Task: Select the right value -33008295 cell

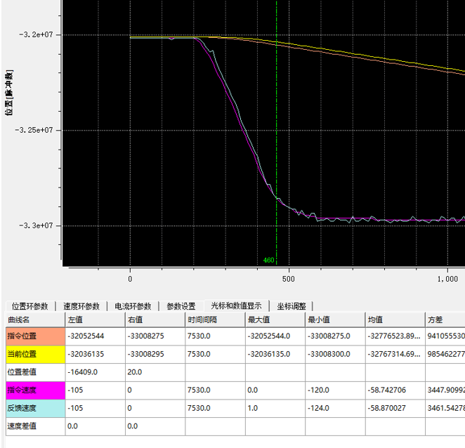Action: (x=155, y=355)
